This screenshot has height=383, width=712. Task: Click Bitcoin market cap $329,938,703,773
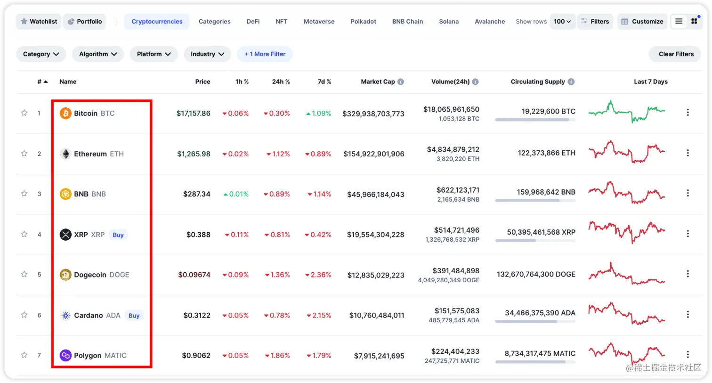click(x=373, y=114)
